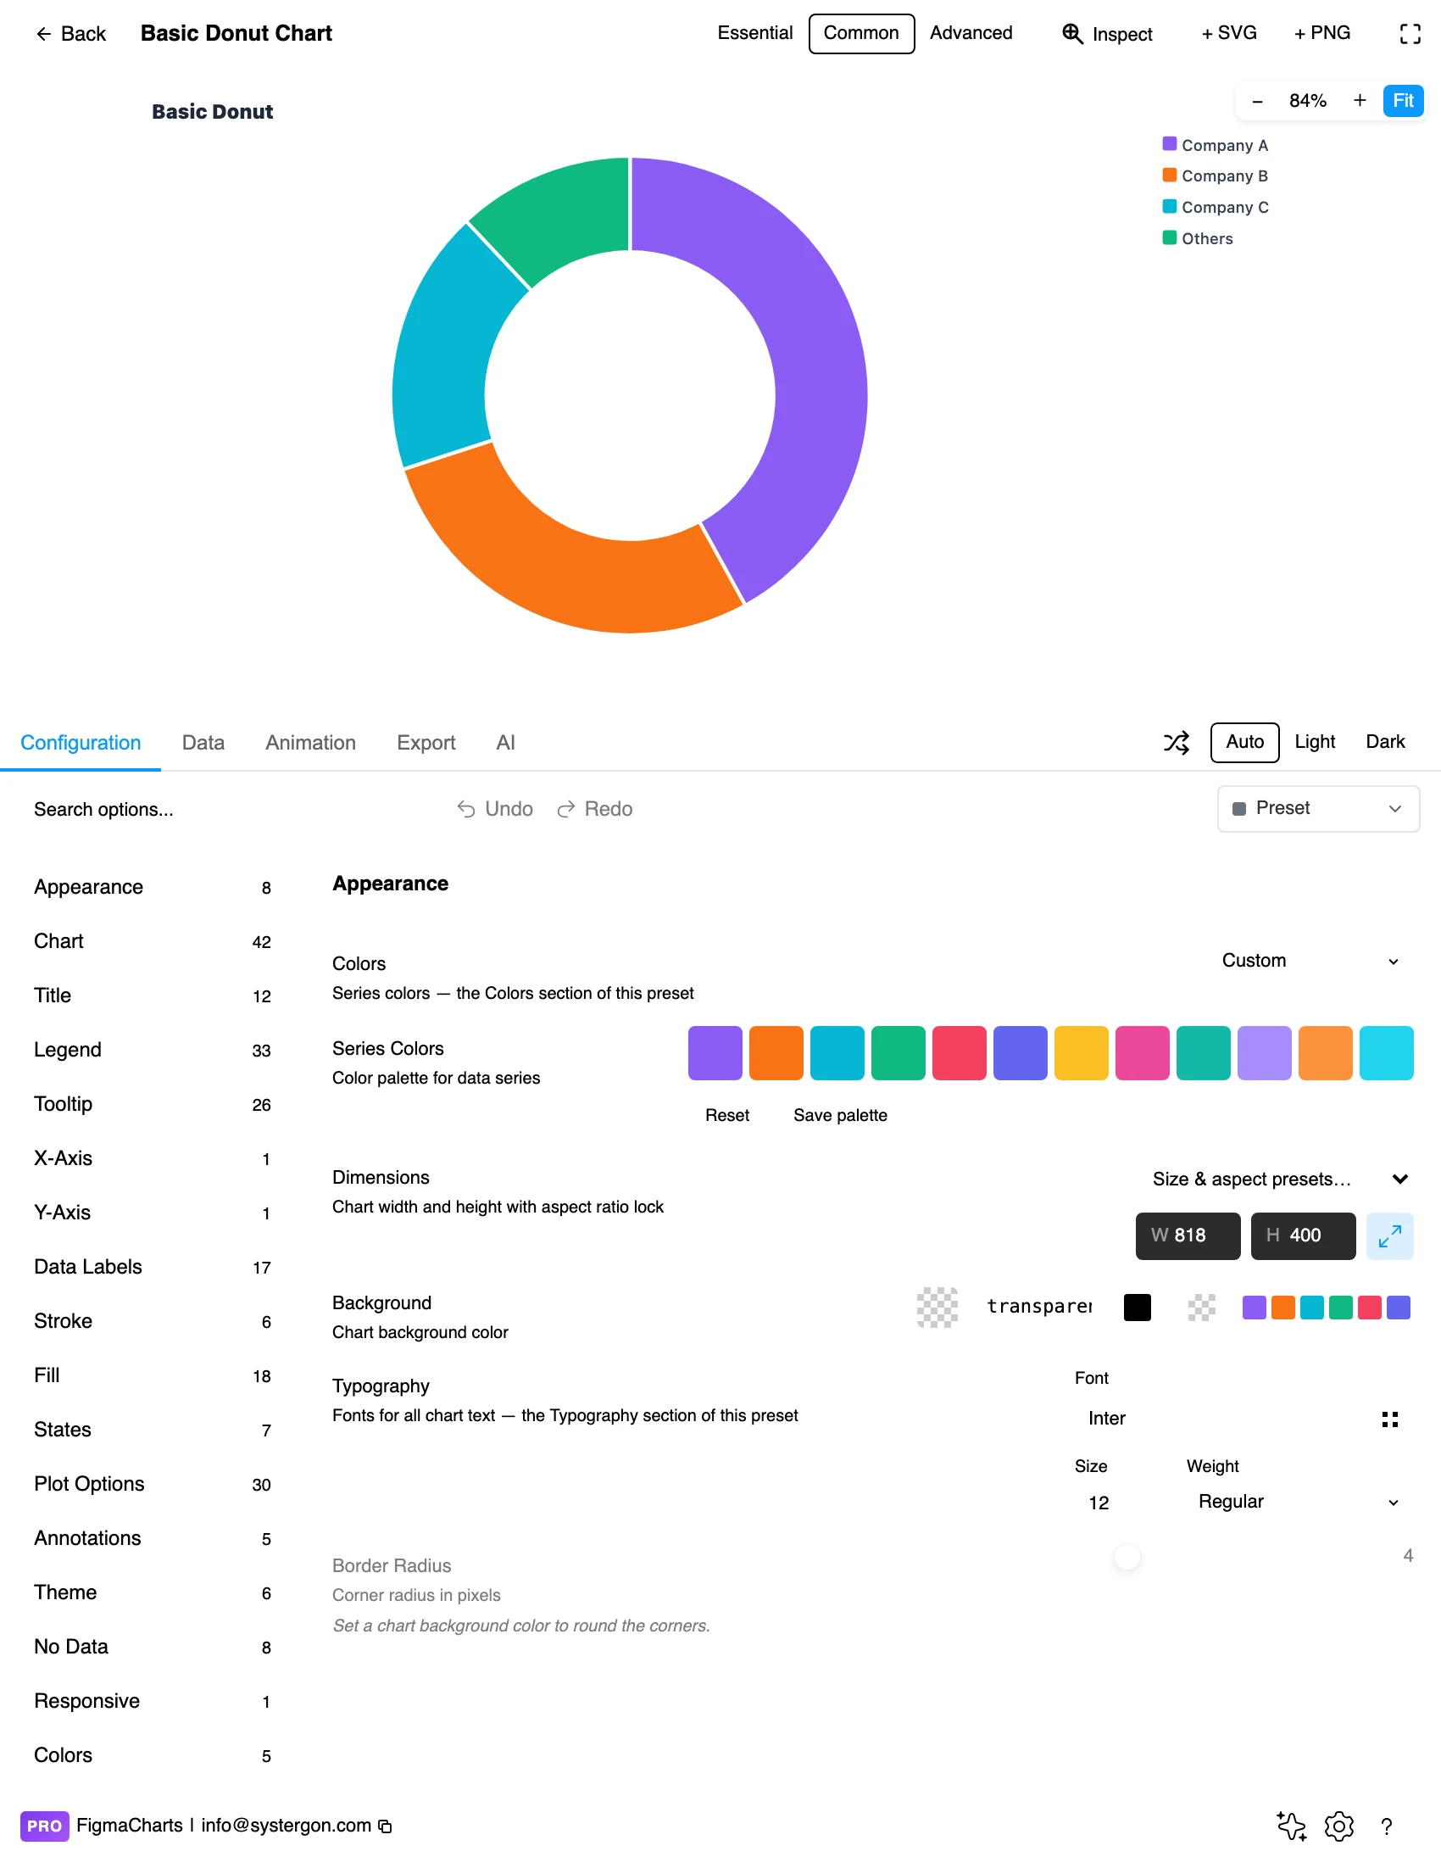Click the chart height H 400 field
The height and width of the screenshot is (1857, 1441).
1303,1235
